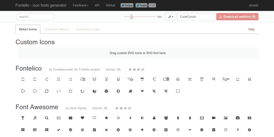Click the Twitter Follow button
Screen dimensions: 274x137
pos(127,5)
